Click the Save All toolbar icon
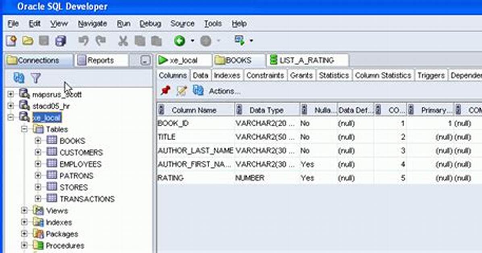 coord(60,41)
